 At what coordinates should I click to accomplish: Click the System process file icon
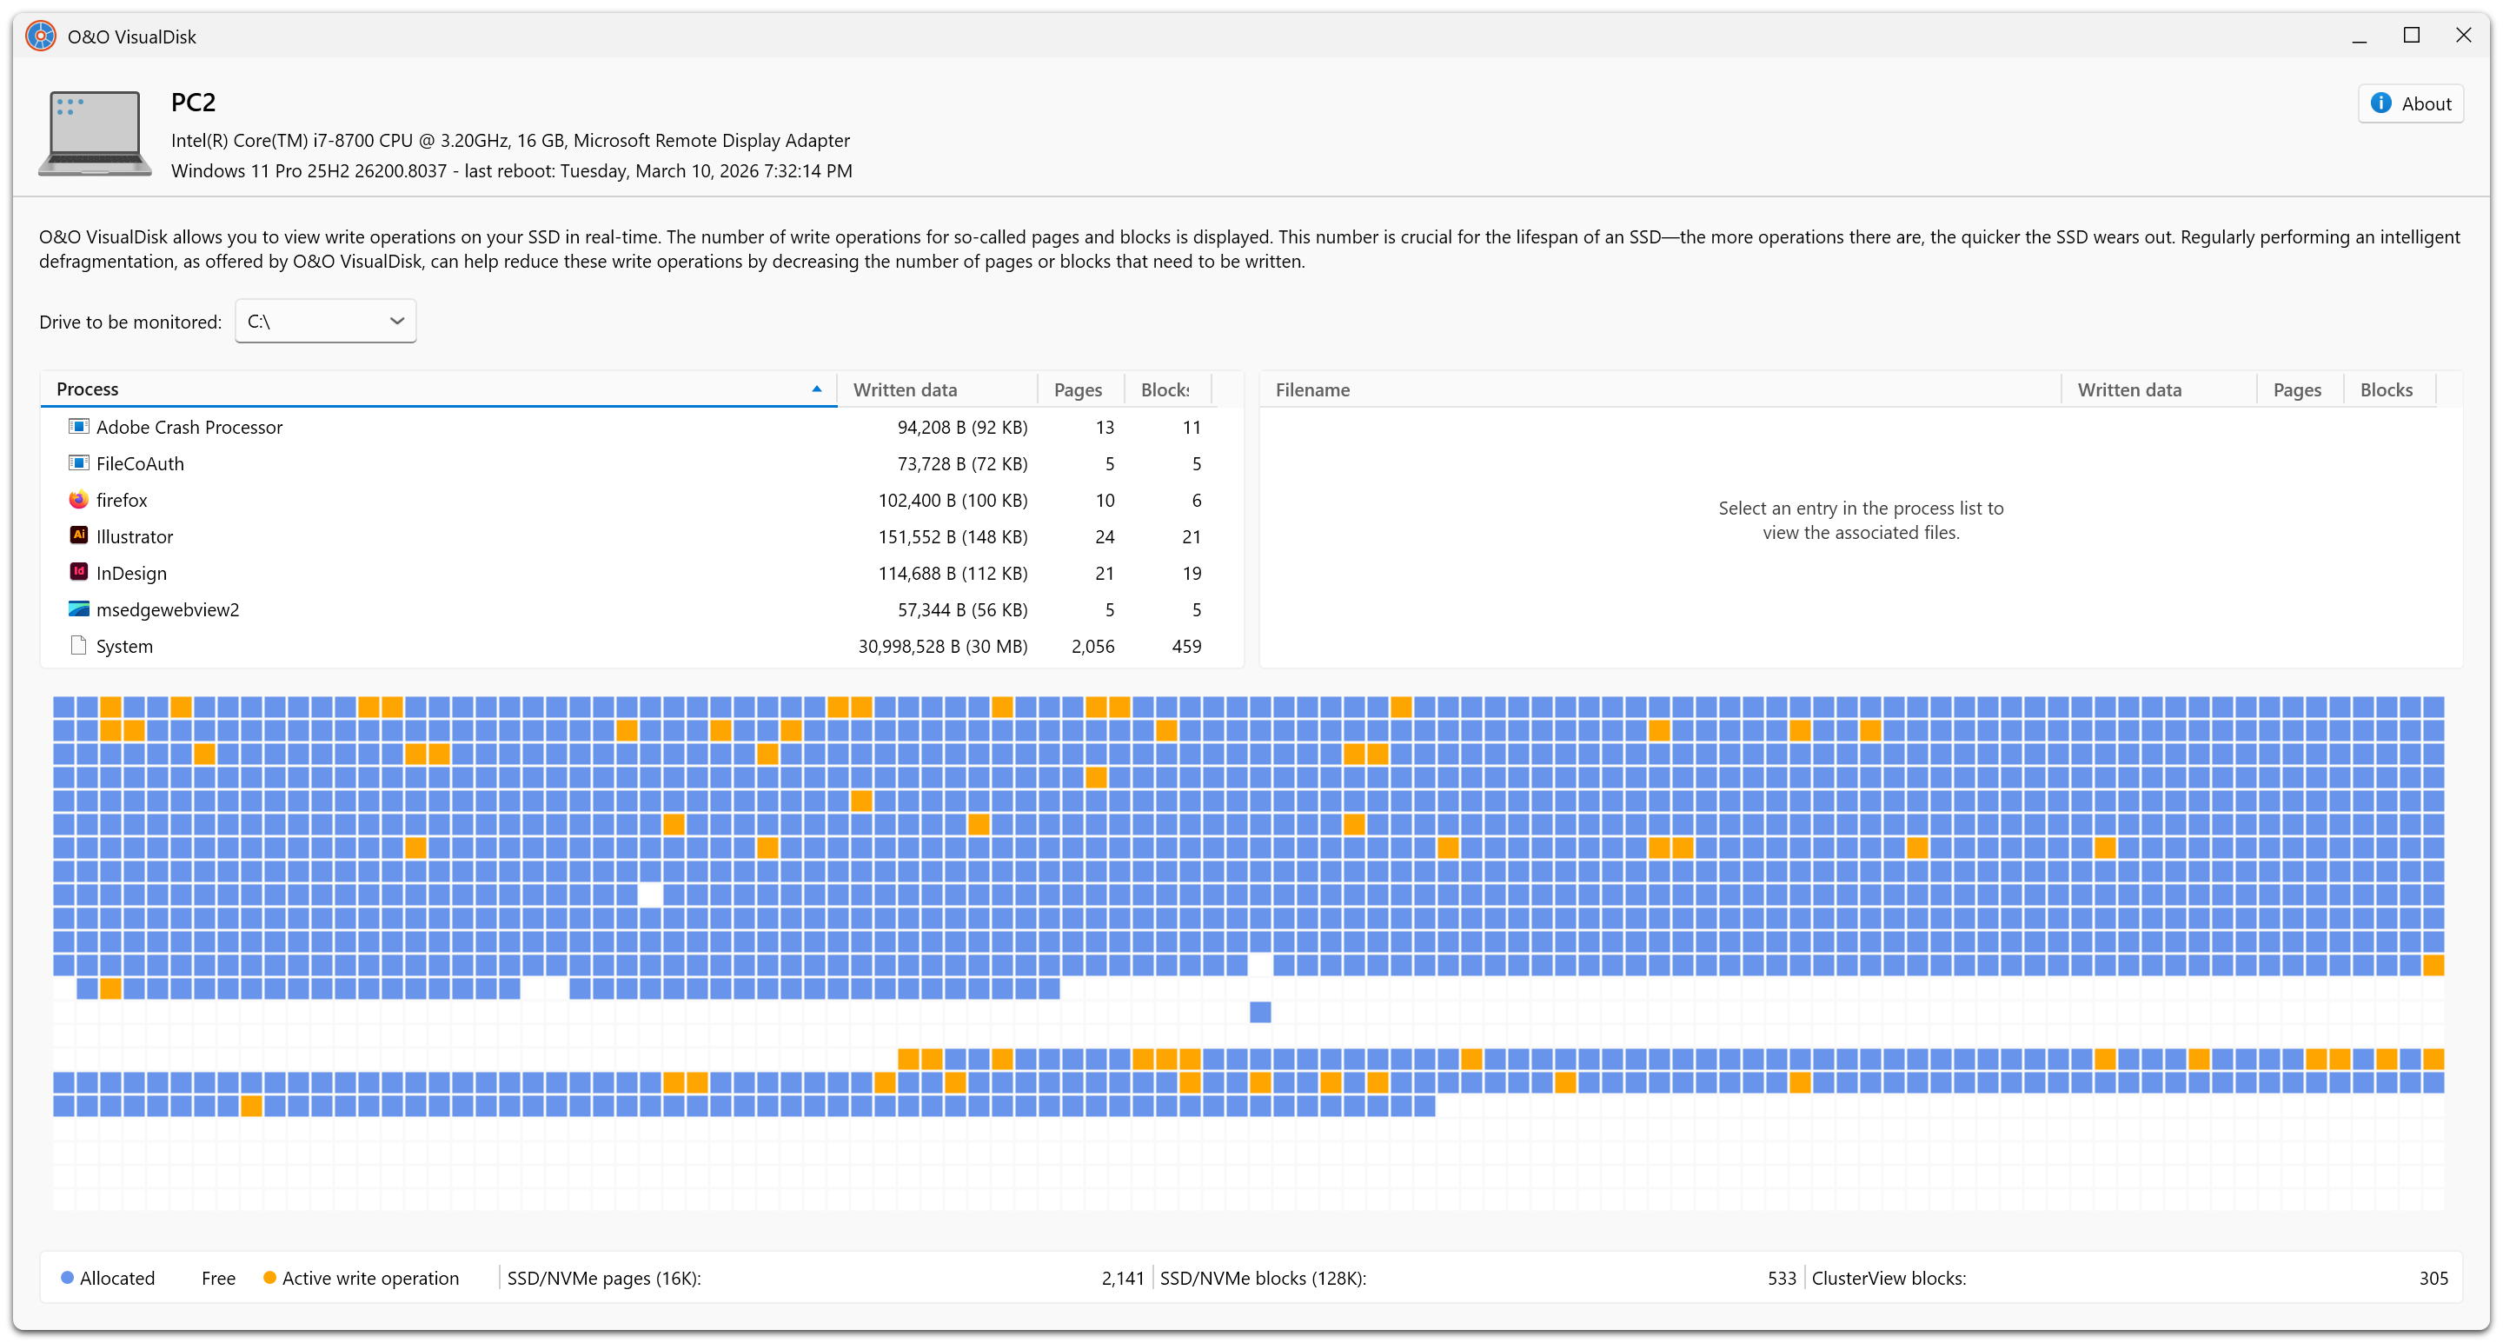click(79, 645)
